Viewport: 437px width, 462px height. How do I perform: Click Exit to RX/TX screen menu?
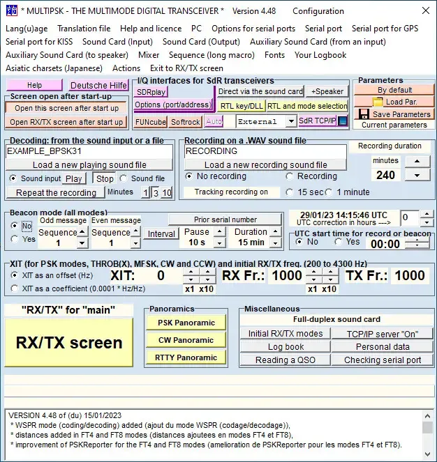click(186, 68)
